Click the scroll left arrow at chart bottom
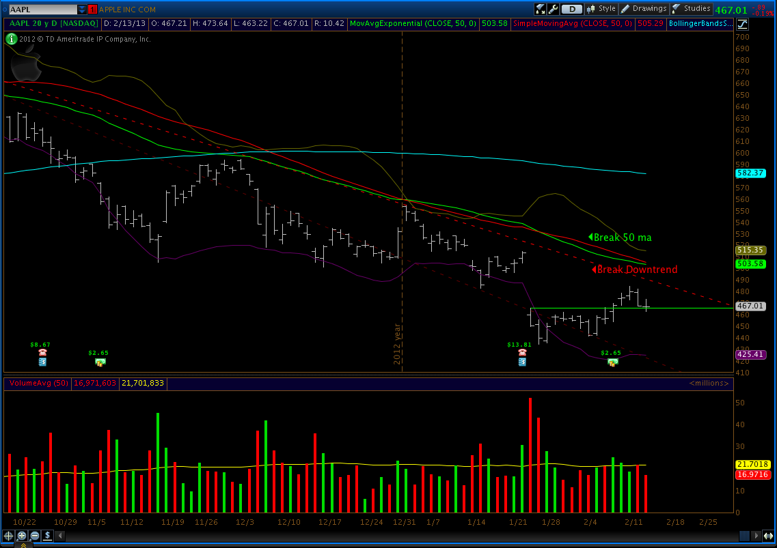777x548 pixels. [x=60, y=536]
